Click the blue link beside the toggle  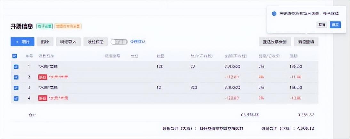coord(138,42)
